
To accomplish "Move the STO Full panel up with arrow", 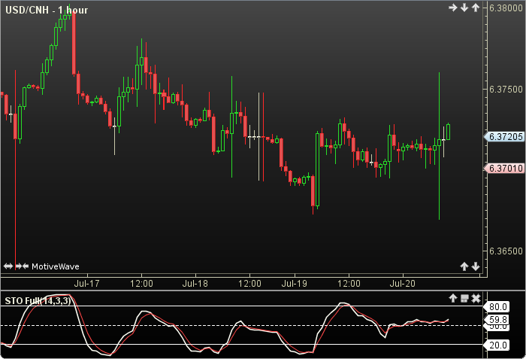I will click(453, 298).
